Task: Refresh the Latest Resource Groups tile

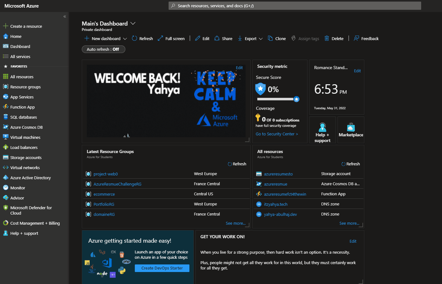Action: point(237,164)
